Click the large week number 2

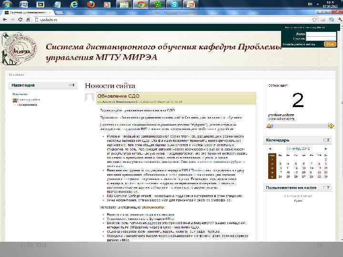tap(298, 100)
